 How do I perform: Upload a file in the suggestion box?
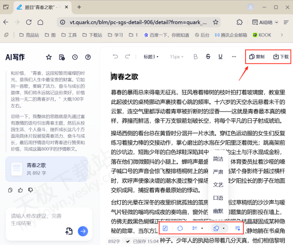click(x=69, y=231)
